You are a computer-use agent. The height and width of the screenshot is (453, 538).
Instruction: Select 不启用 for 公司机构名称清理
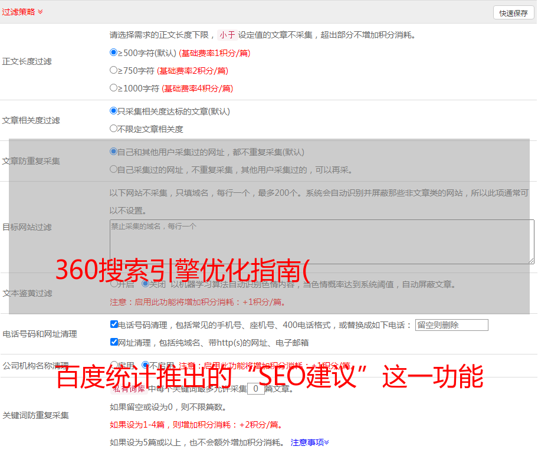click(x=145, y=365)
